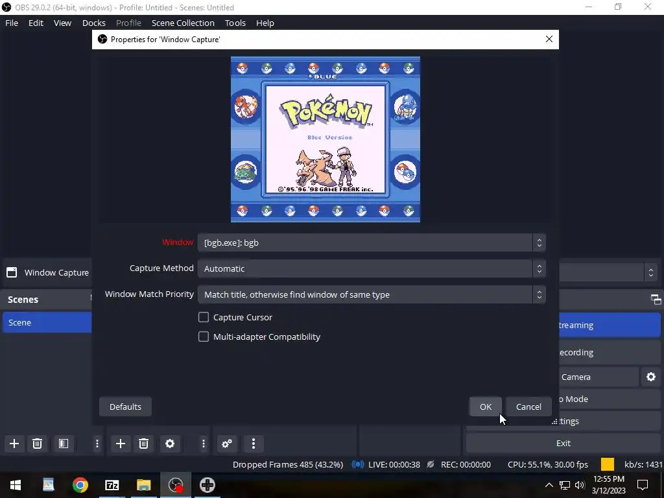The height and width of the screenshot is (498, 664).
Task: Click the dock pop-out icon near Controls
Action: pyautogui.click(x=656, y=300)
